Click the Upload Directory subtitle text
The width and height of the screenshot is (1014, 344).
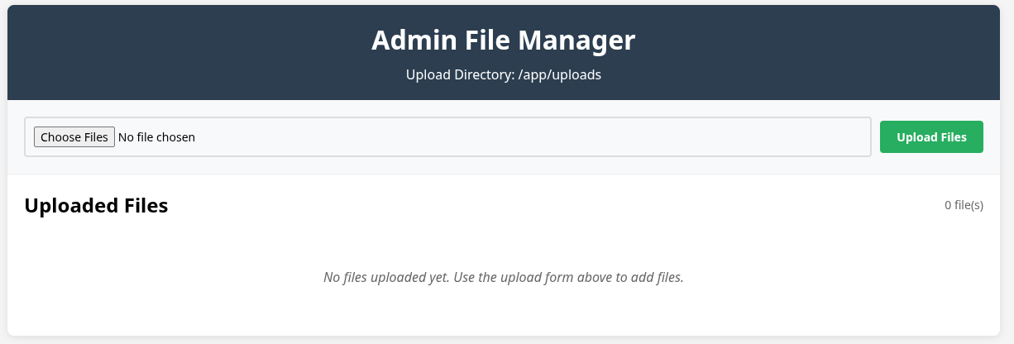coord(503,74)
